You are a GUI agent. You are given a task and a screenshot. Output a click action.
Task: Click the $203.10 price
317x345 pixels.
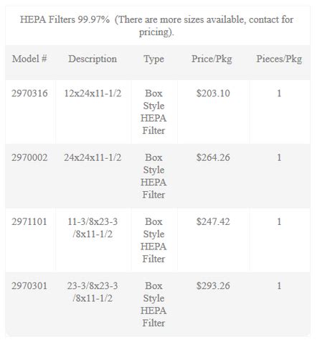(x=213, y=93)
